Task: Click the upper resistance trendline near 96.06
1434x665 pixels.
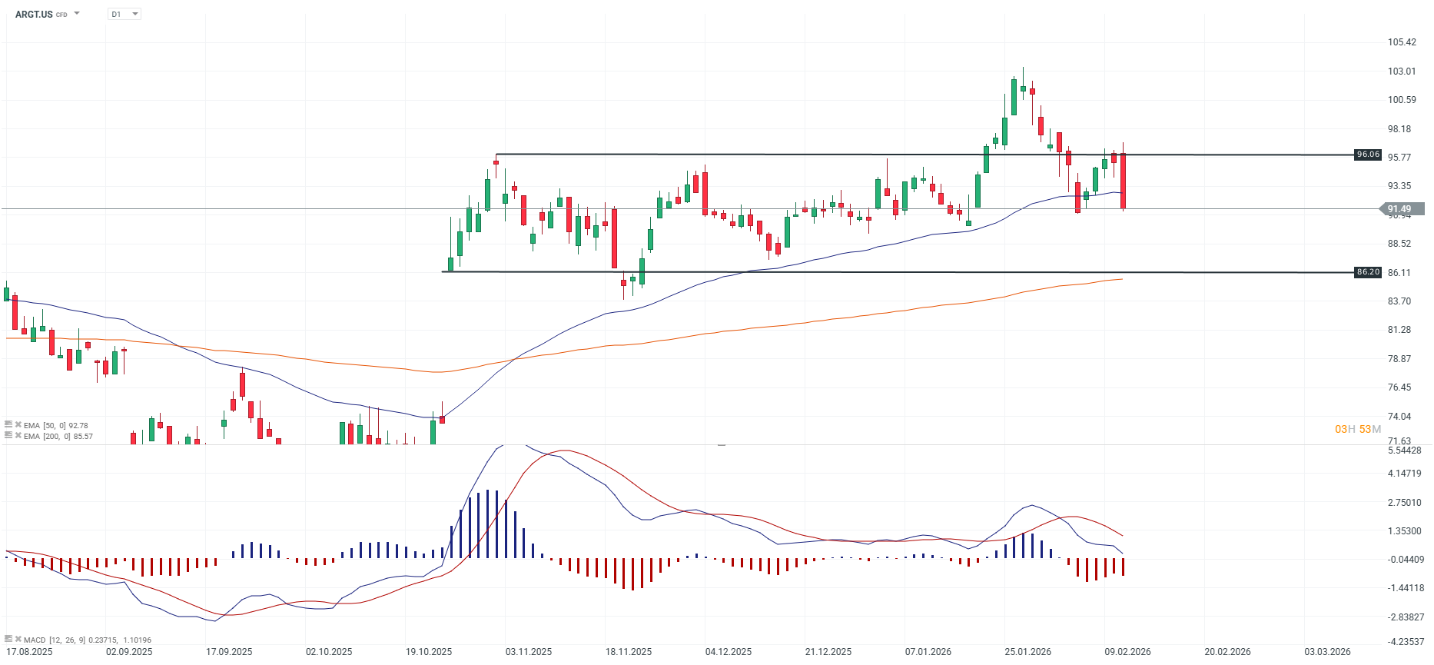Action: click(768, 155)
